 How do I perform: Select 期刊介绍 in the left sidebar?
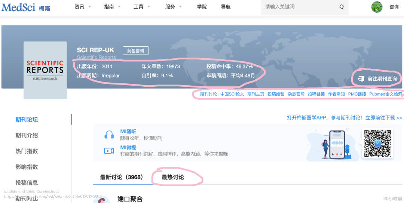pos(27,135)
